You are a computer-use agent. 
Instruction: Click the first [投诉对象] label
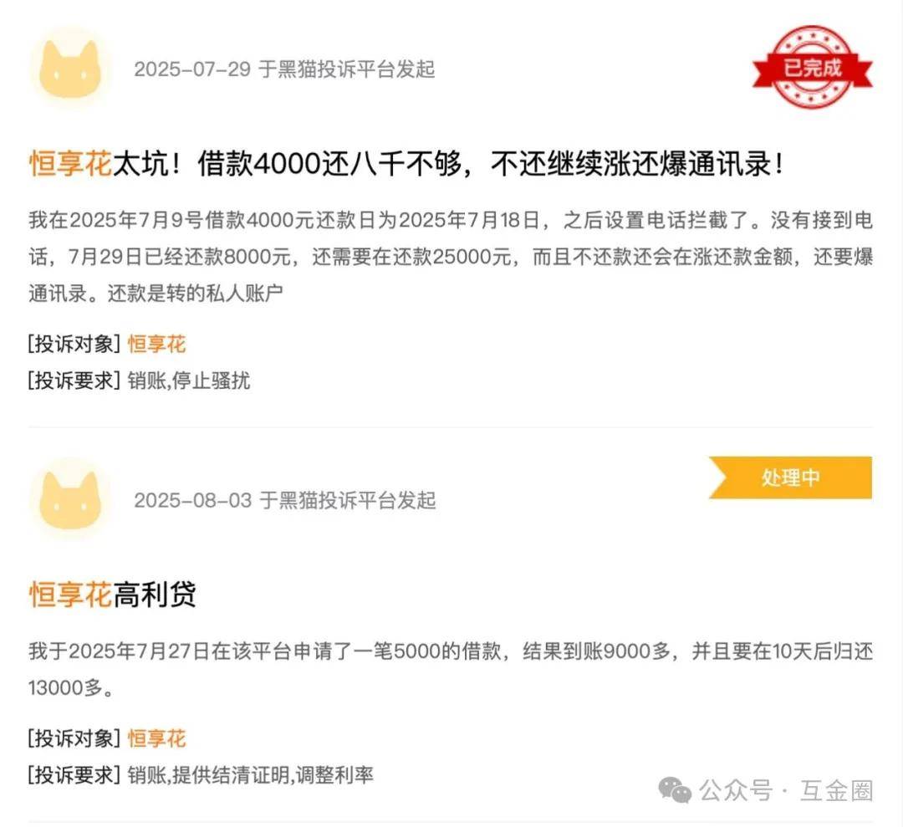pyautogui.click(x=74, y=345)
